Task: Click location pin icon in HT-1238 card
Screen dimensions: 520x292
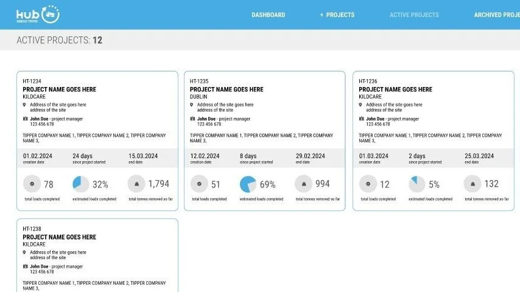Action: (24, 252)
